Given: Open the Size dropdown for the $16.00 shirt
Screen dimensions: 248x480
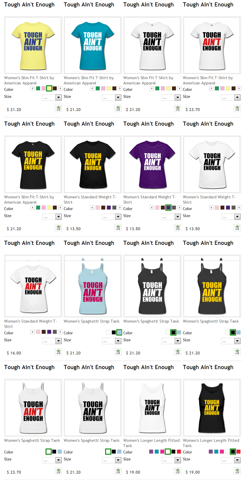Looking at the screenshot, I should coord(52,341).
